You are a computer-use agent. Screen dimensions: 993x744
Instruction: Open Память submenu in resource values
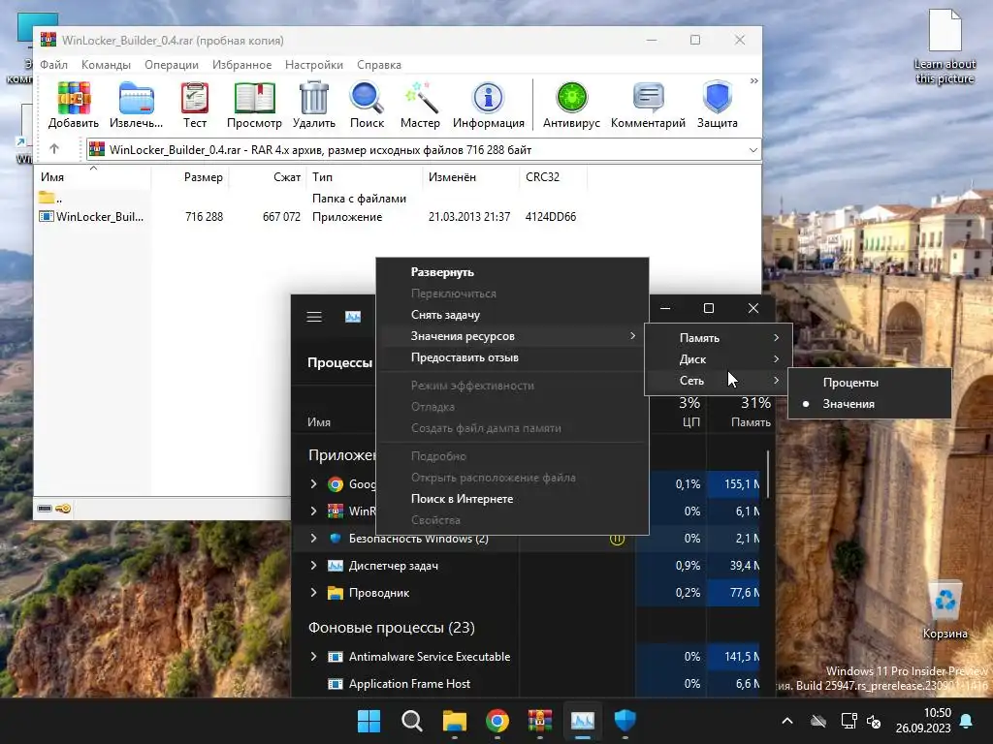pos(718,338)
